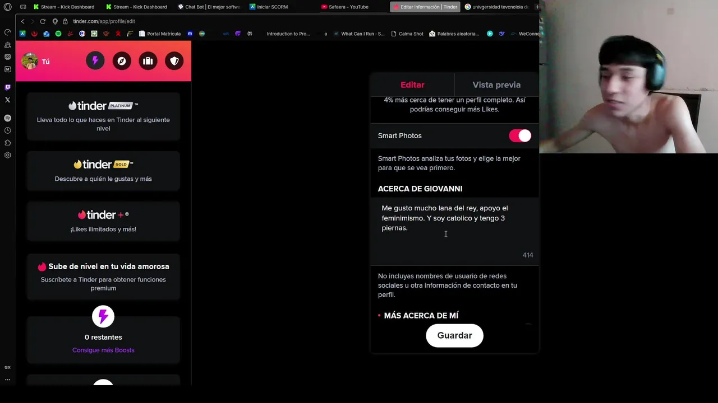Click the round Boost lightning icon above 0 restantes
Image resolution: width=718 pixels, height=403 pixels.
[103, 317]
